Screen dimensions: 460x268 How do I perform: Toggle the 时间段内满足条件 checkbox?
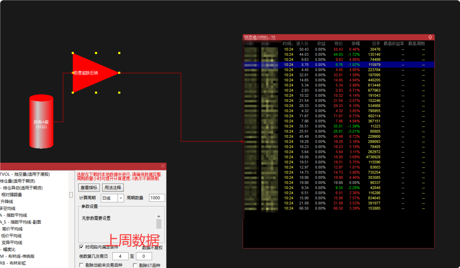[x=81, y=247]
